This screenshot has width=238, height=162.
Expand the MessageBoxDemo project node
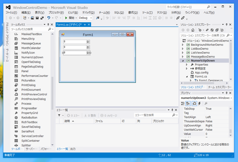pyautogui.click(x=183, y=57)
